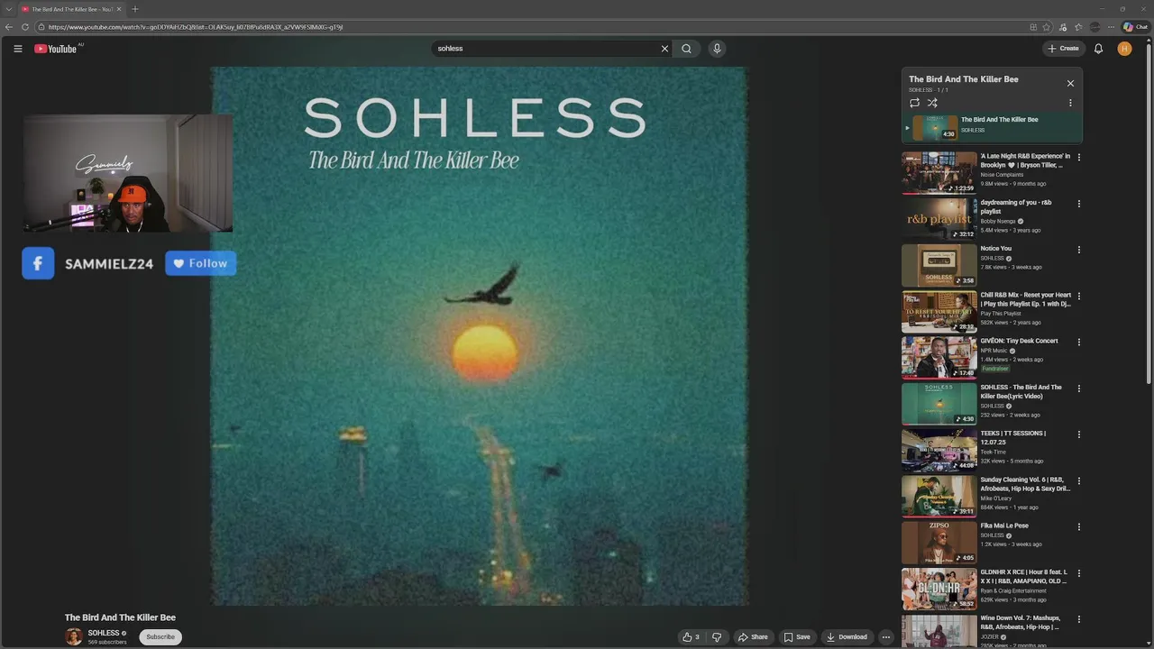Close the playlist panel

click(1070, 83)
